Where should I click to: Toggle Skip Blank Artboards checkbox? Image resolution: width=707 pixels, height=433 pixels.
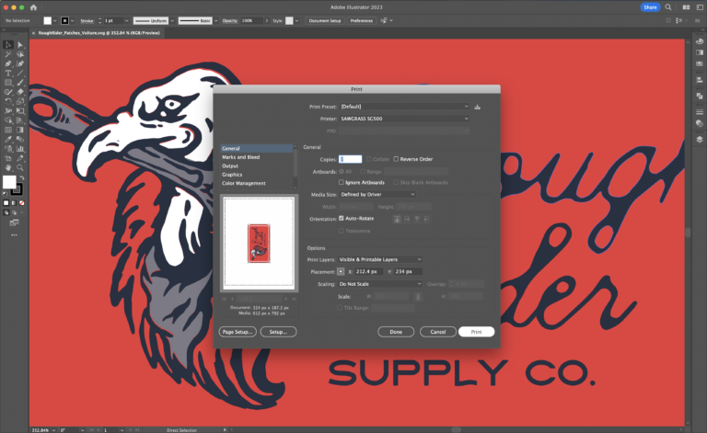click(396, 182)
